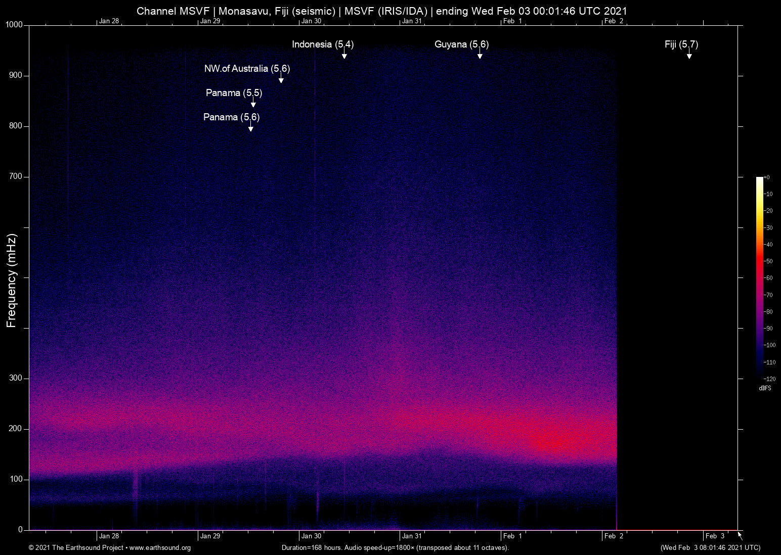Click the dBFS unit label under color scale
Viewport: 781px width, 555px height.
click(x=765, y=388)
